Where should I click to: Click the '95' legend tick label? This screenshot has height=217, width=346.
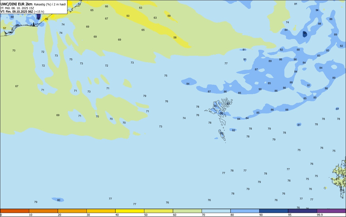pyautogui.click(x=290, y=215)
